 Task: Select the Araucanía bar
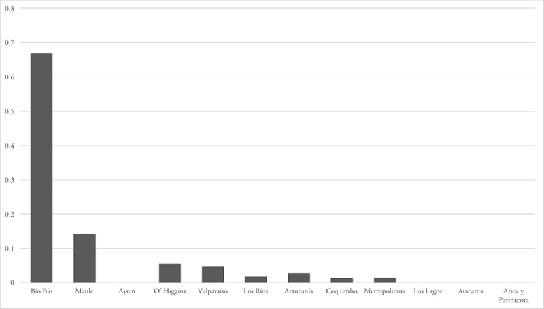pos(299,278)
